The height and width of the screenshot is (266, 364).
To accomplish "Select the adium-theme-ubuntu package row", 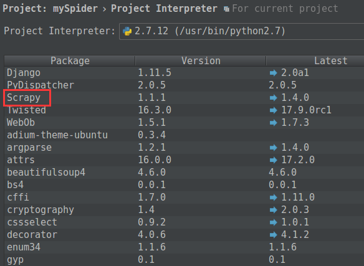I will click(x=184, y=135).
